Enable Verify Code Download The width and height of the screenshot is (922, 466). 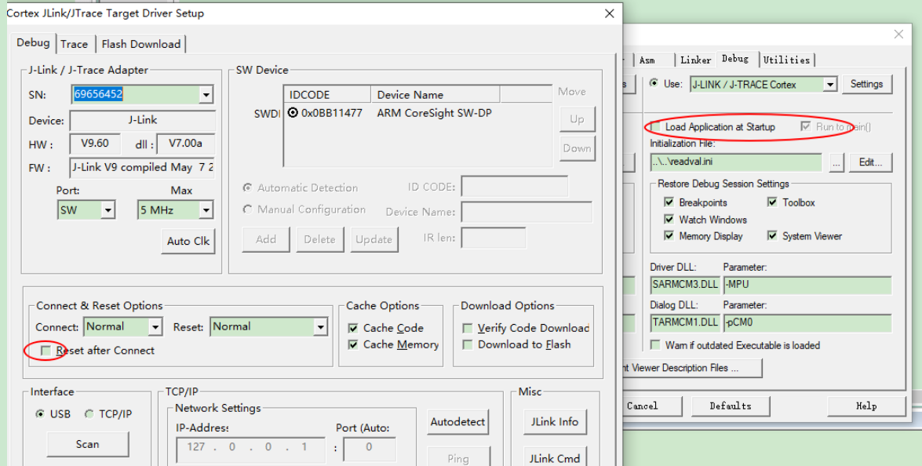(468, 328)
